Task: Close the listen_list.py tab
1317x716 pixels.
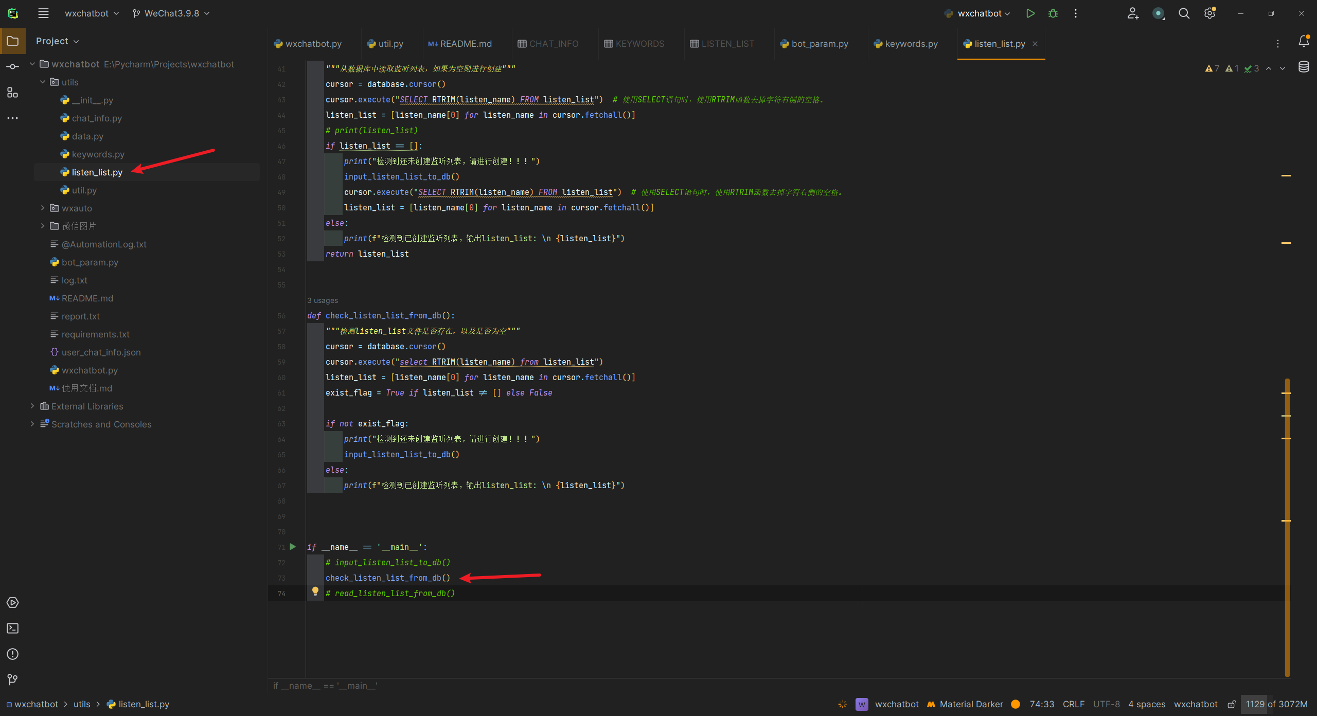Action: (1035, 44)
